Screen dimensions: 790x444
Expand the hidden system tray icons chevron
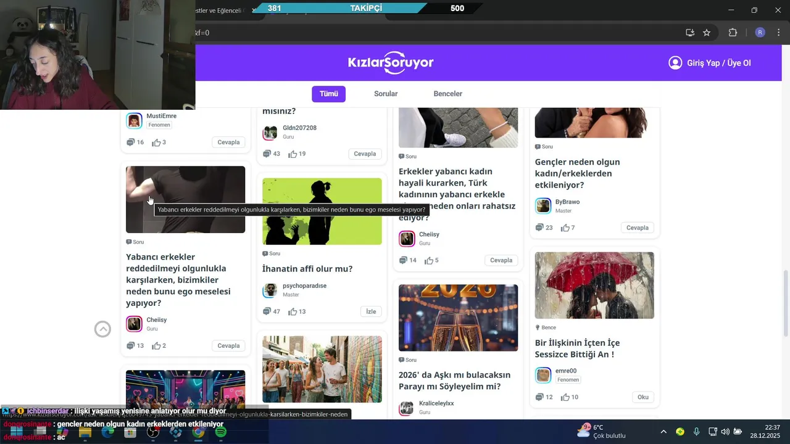point(663,432)
